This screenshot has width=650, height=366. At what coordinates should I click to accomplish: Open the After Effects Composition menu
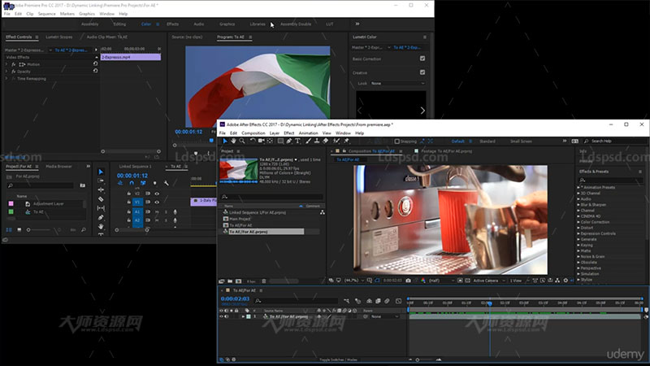(253, 133)
